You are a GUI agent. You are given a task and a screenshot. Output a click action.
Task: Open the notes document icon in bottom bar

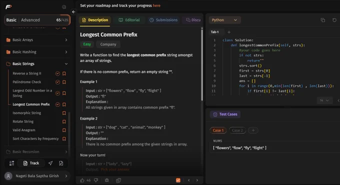coord(61,163)
